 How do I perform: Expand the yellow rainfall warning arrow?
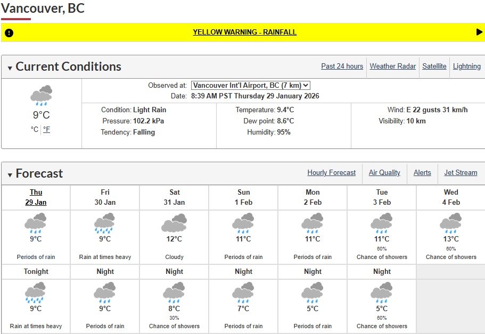tap(479, 32)
